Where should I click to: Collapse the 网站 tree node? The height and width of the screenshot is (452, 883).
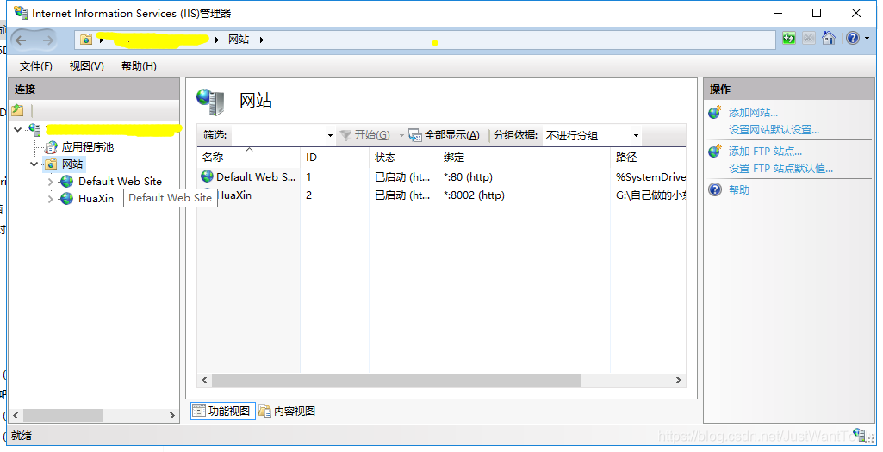point(34,164)
